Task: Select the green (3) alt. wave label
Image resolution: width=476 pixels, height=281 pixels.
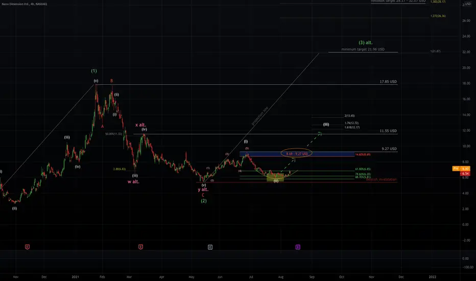Action: tap(366, 43)
